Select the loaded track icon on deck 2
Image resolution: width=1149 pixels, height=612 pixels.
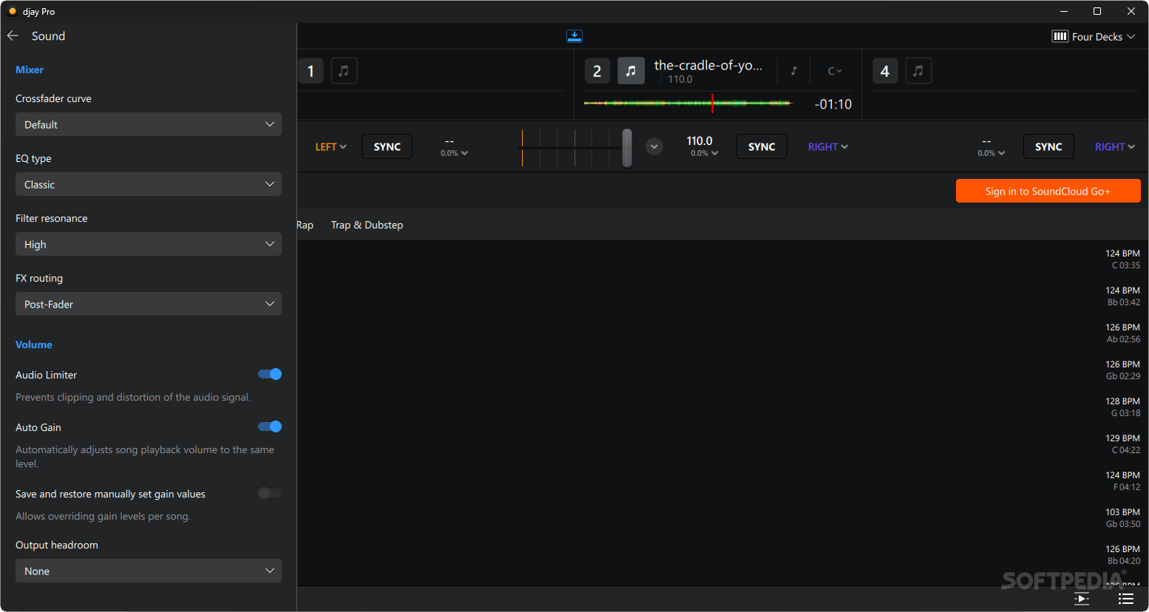tap(631, 70)
